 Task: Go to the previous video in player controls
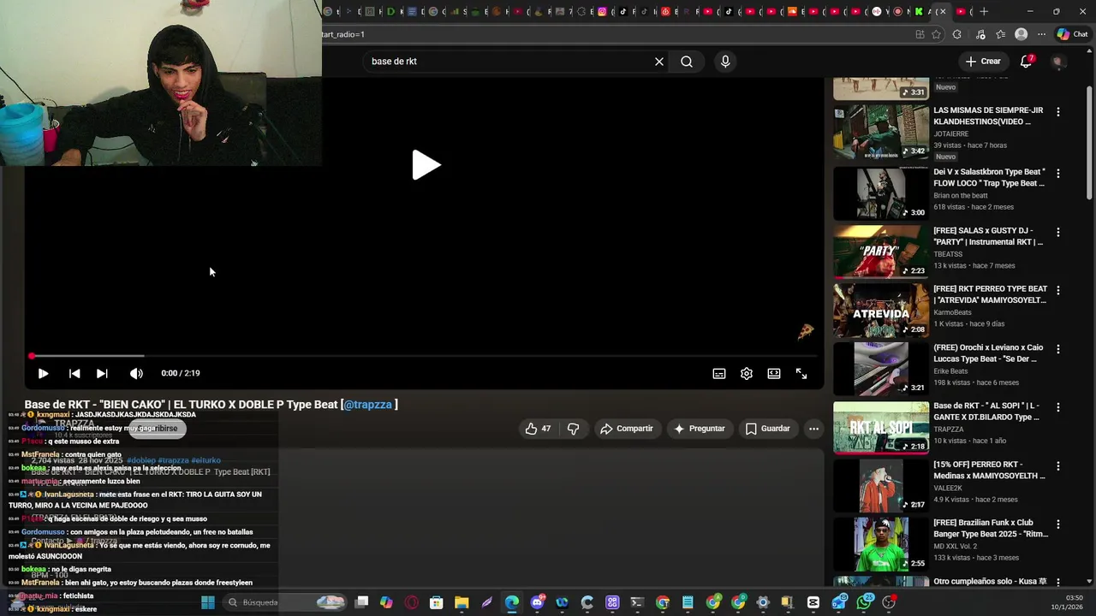click(x=74, y=373)
